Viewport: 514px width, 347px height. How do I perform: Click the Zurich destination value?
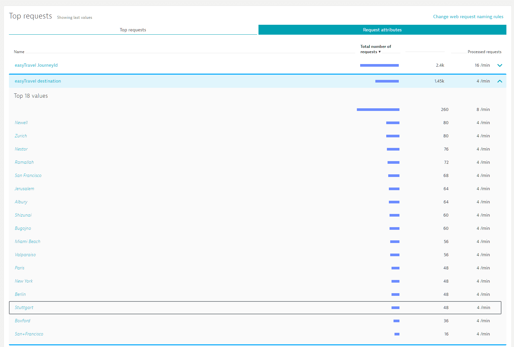pyautogui.click(x=21, y=136)
